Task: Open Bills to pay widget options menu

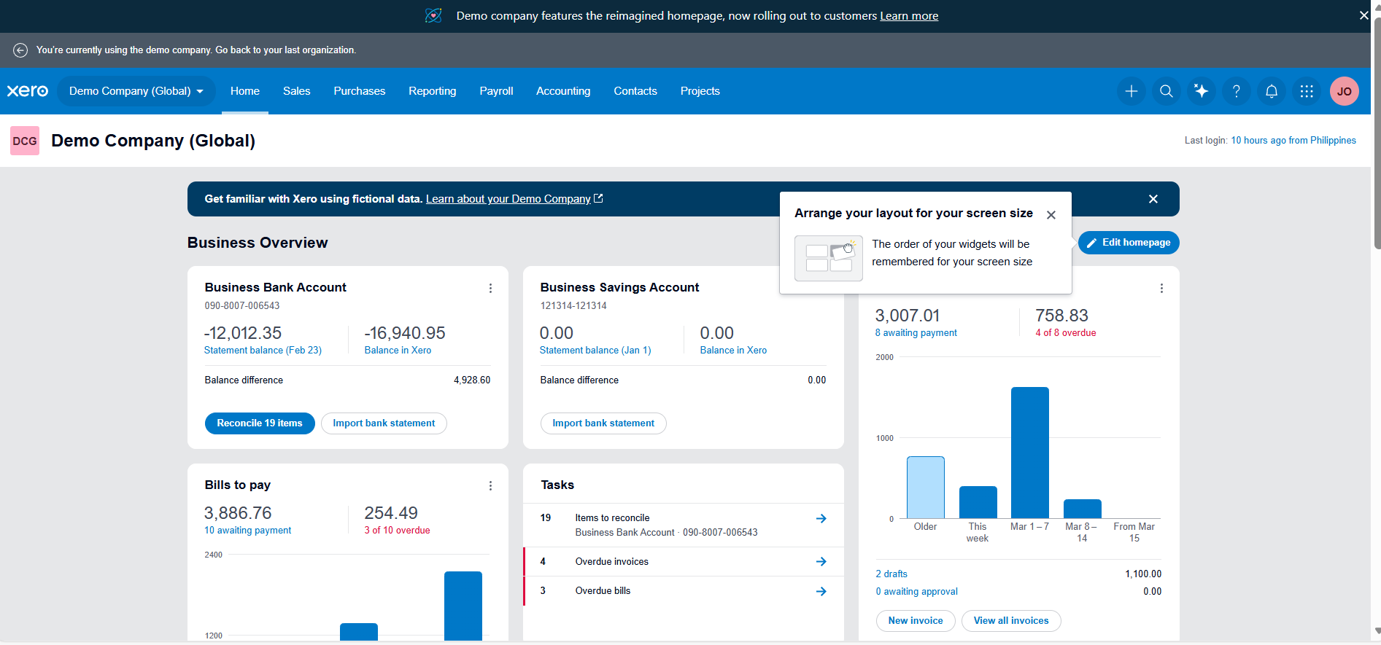Action: point(490,486)
